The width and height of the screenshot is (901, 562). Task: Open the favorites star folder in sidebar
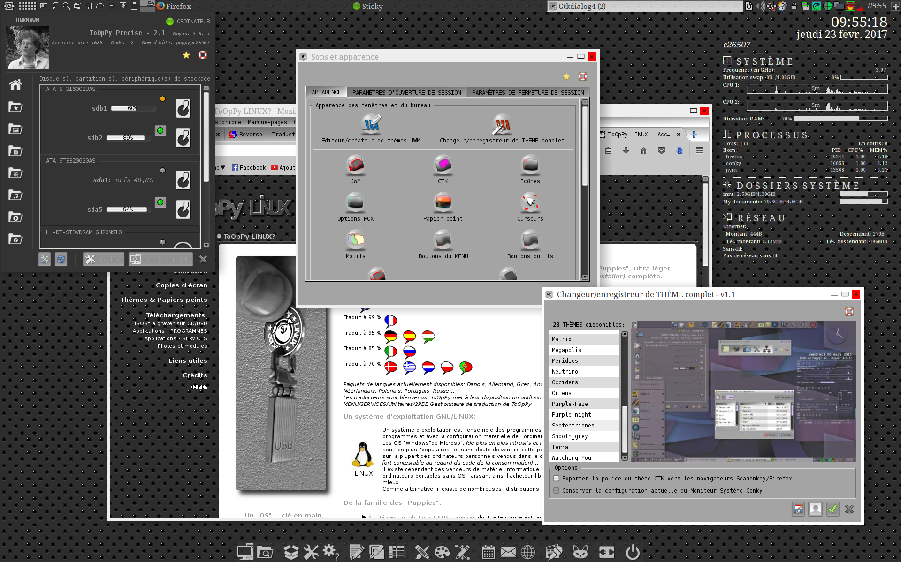click(15, 107)
